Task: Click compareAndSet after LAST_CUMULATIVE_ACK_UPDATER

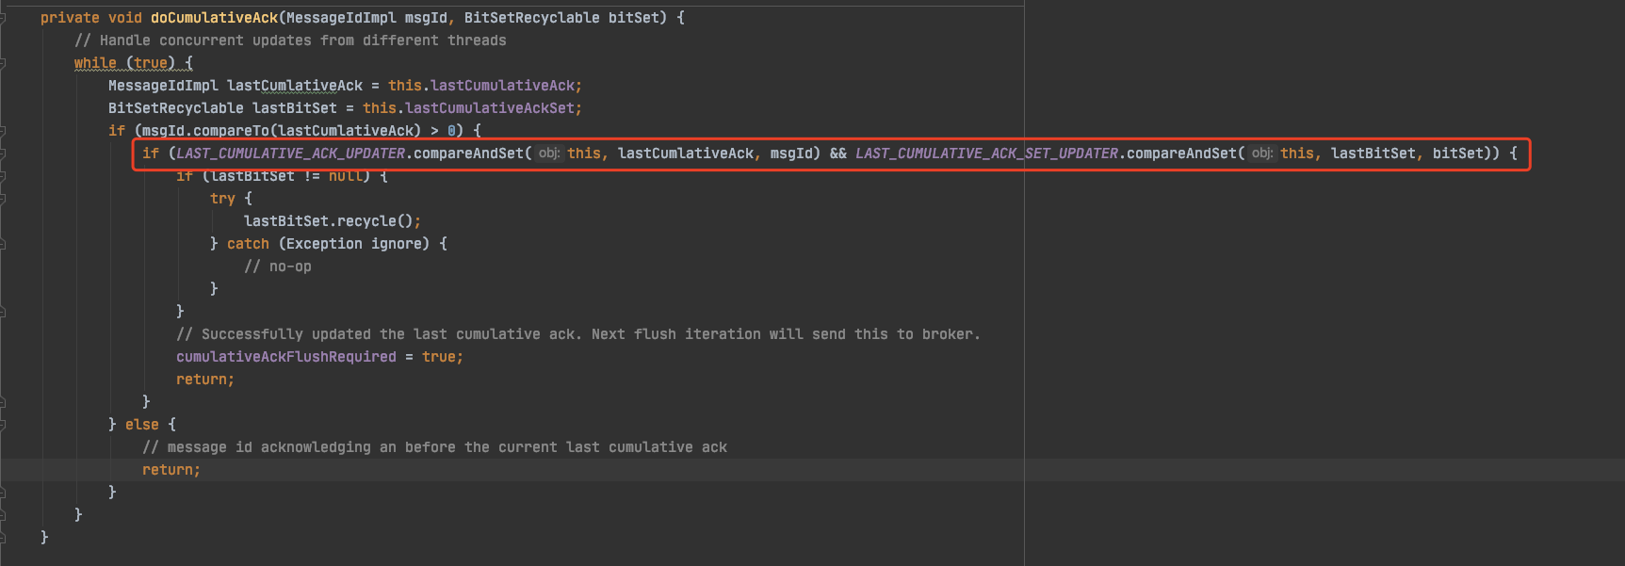Action: click(469, 154)
